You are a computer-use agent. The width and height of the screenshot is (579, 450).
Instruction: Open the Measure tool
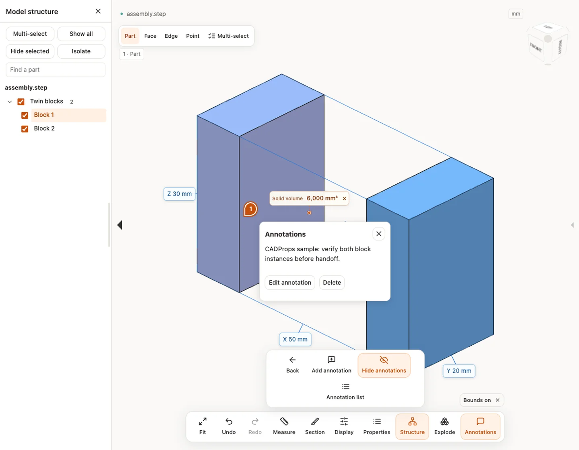tap(284, 426)
